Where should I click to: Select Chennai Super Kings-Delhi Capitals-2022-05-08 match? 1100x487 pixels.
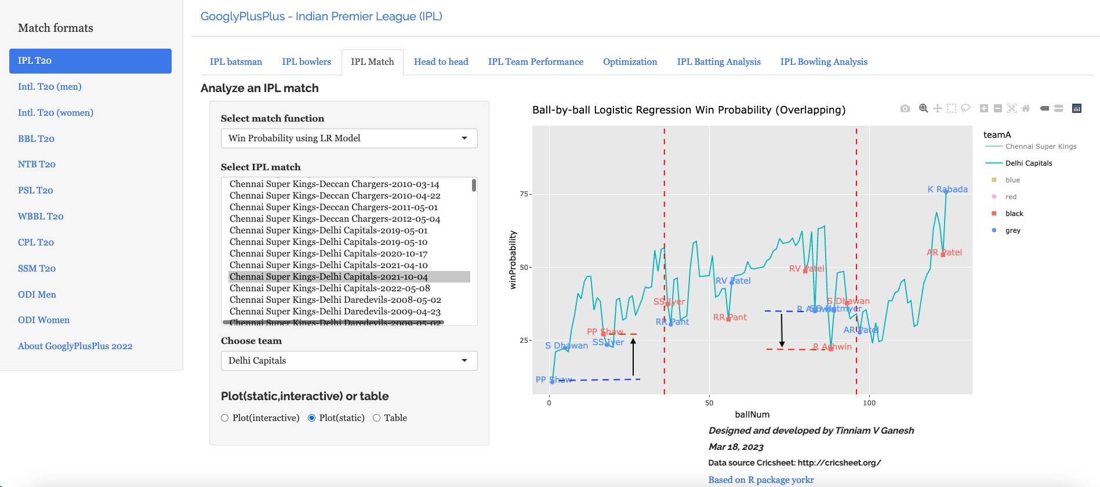(x=329, y=288)
